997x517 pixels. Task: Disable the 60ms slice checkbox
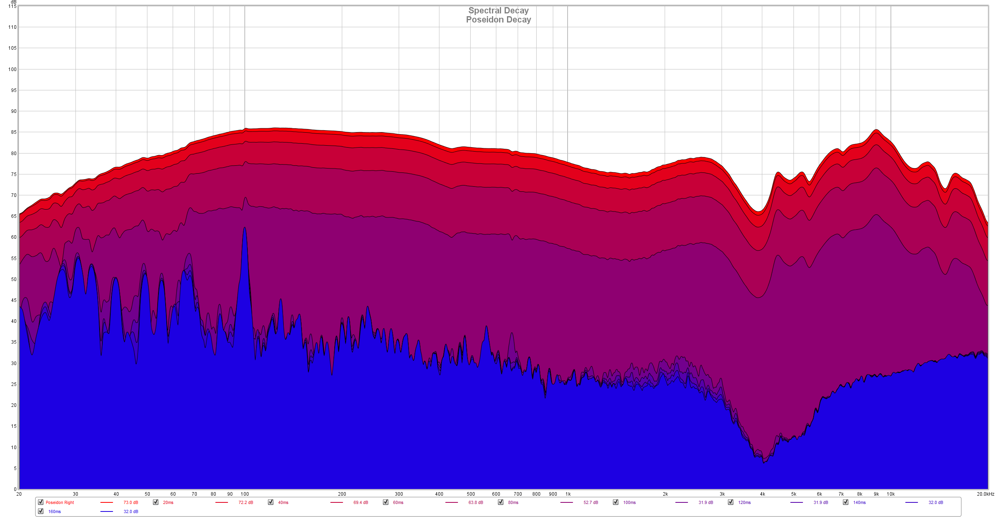coord(386,502)
